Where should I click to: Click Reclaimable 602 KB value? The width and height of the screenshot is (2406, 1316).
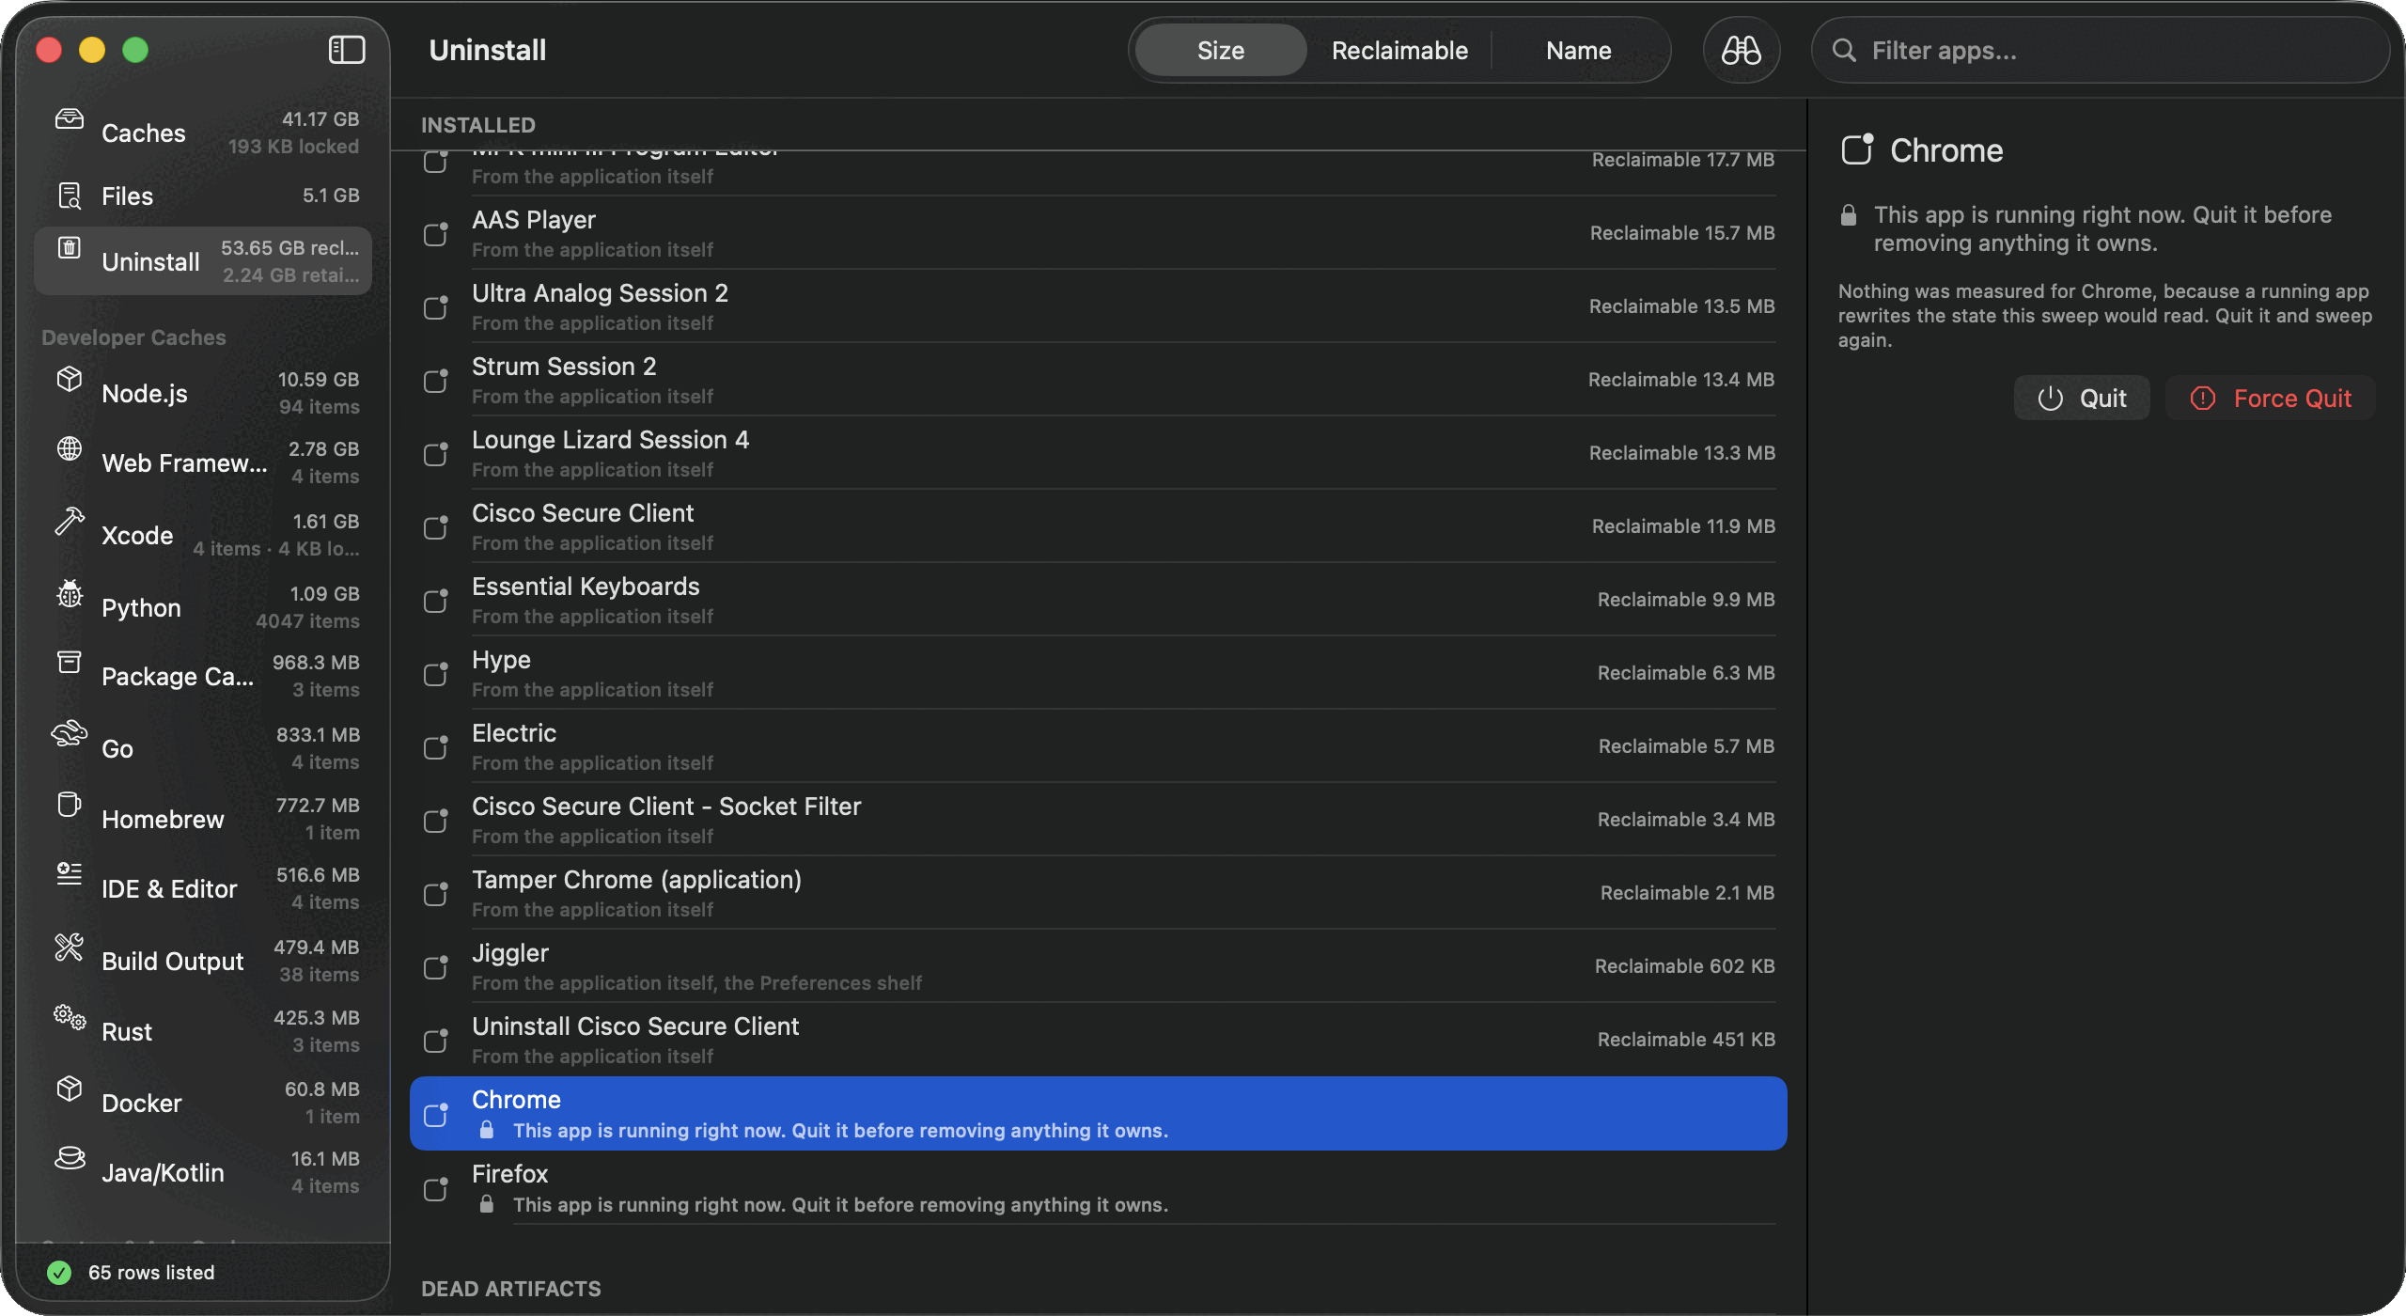[1684, 966]
